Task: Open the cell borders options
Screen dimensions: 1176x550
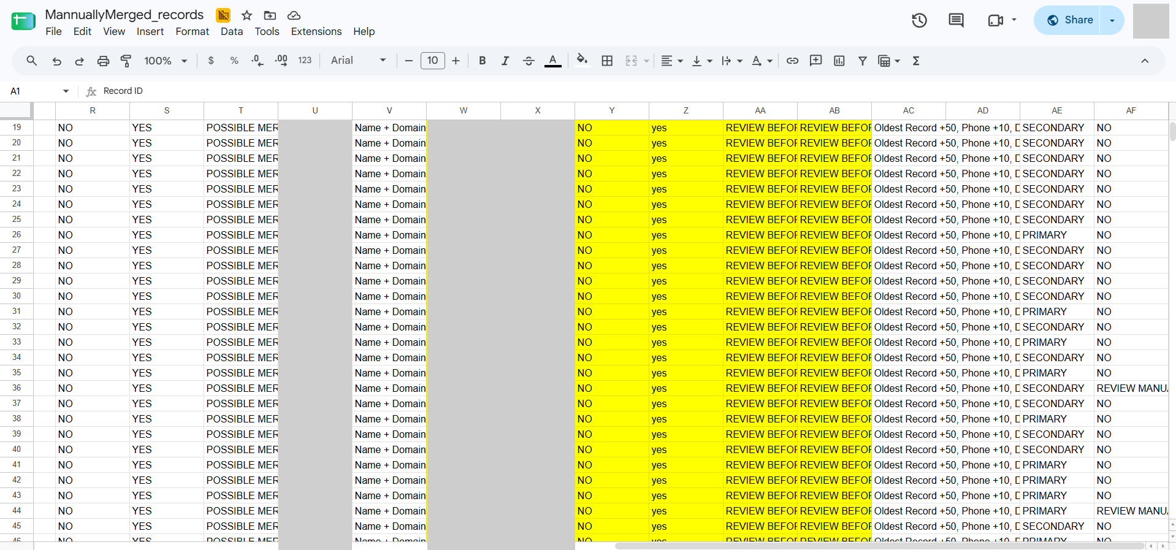Action: pos(607,61)
